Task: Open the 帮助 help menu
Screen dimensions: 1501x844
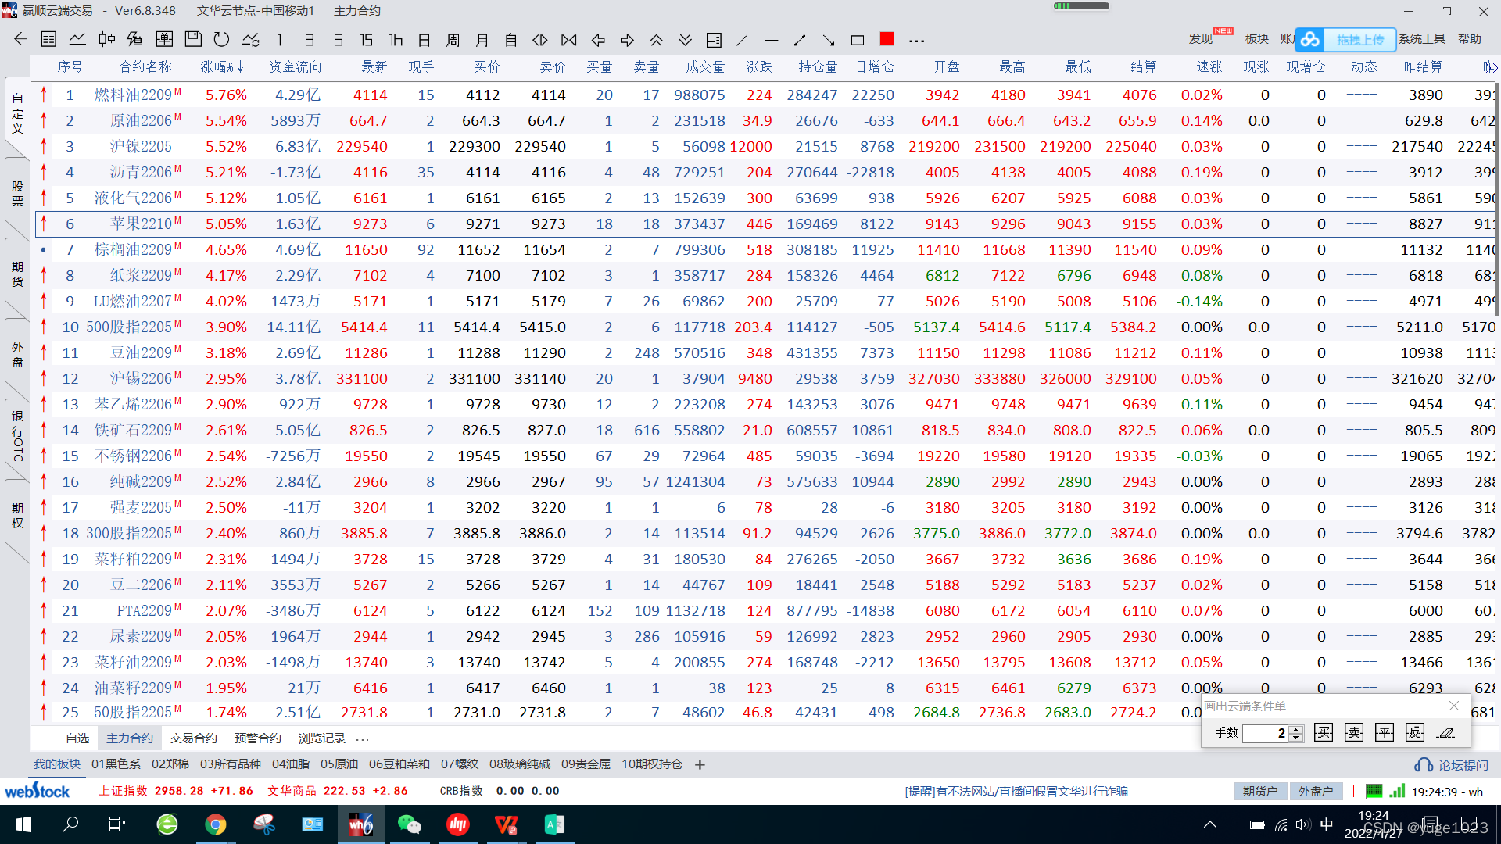Action: [x=1470, y=39]
